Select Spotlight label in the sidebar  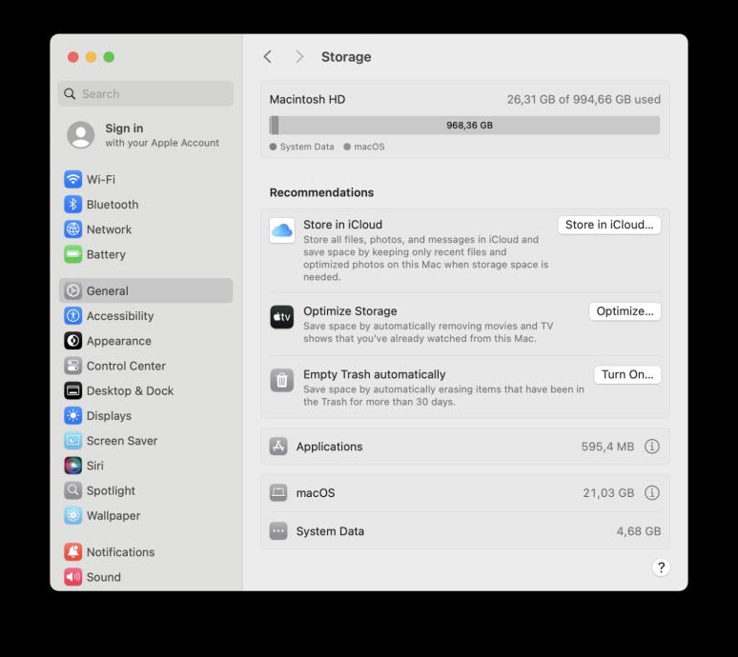(111, 490)
